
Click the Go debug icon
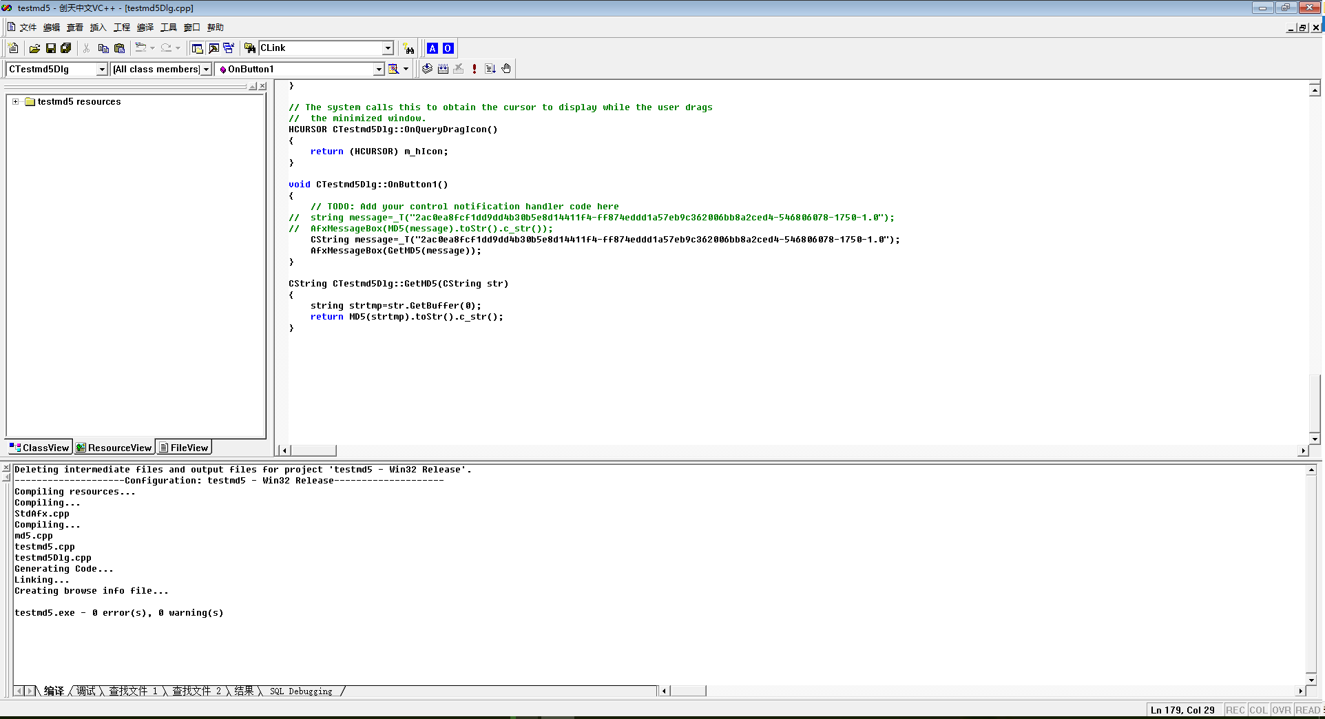point(490,69)
